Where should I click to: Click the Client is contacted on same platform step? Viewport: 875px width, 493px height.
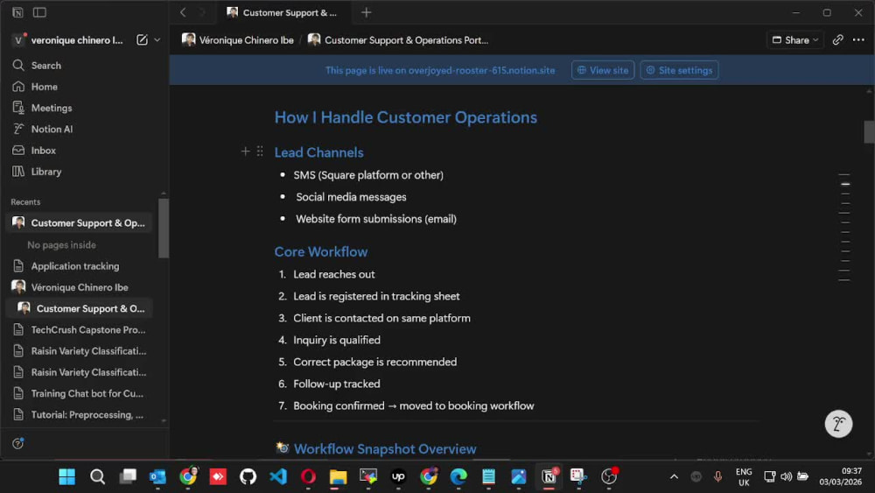(x=381, y=318)
